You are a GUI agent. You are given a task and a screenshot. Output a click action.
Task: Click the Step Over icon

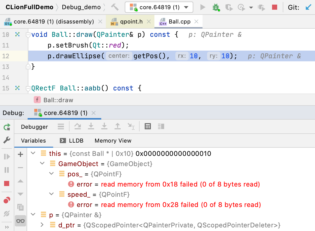[77, 126]
